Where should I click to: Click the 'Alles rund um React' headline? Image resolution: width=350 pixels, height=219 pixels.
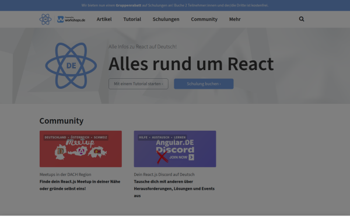click(x=191, y=64)
